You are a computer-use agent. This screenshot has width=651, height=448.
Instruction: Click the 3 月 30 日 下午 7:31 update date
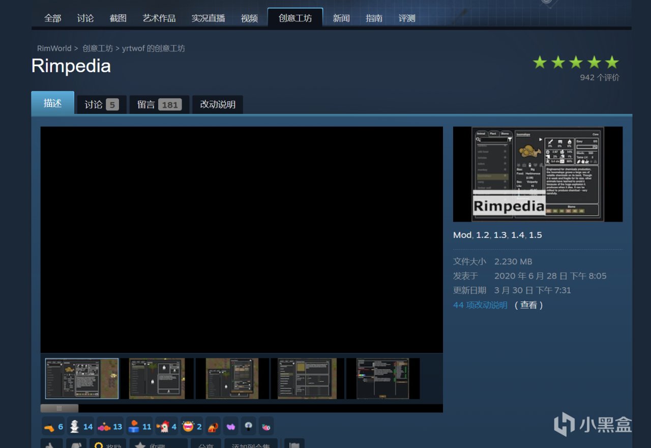click(x=532, y=290)
